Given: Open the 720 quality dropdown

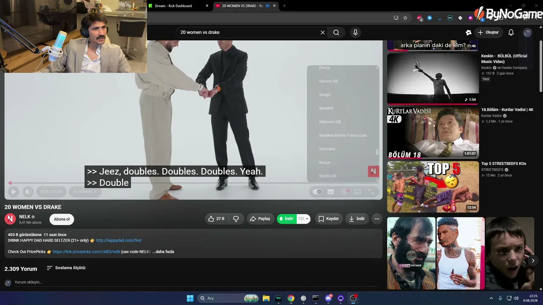Looking at the screenshot, I should [x=303, y=219].
